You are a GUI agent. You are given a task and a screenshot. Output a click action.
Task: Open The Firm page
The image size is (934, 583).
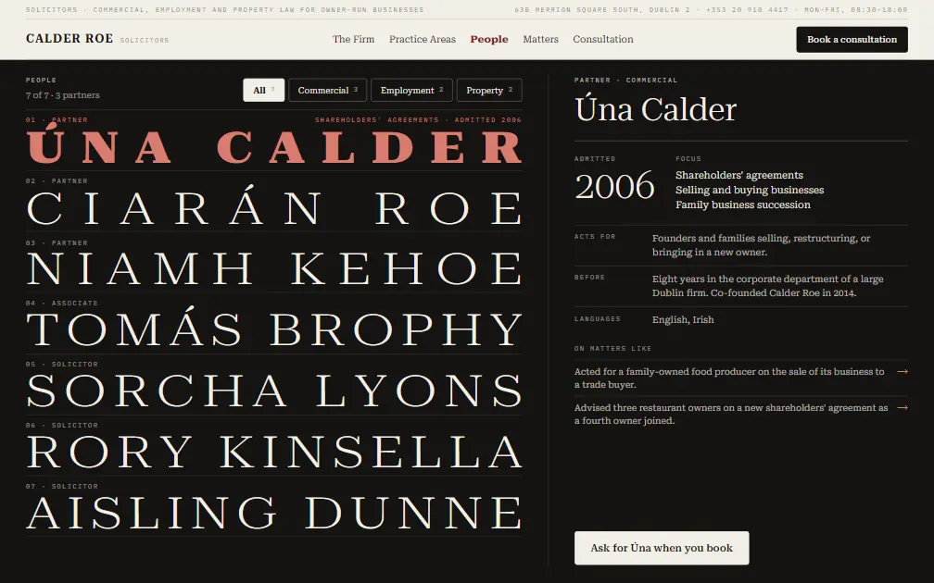pyautogui.click(x=353, y=39)
